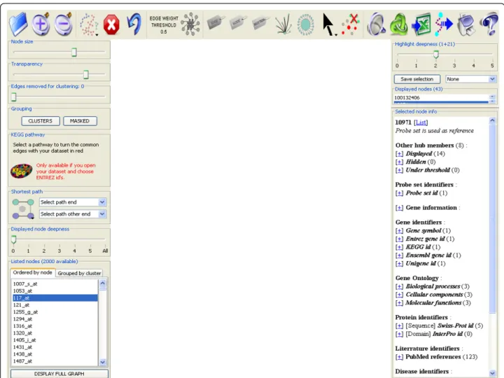Open help with the question mark icon
Image resolution: width=504 pixels, height=378 pixels.
tap(489, 24)
